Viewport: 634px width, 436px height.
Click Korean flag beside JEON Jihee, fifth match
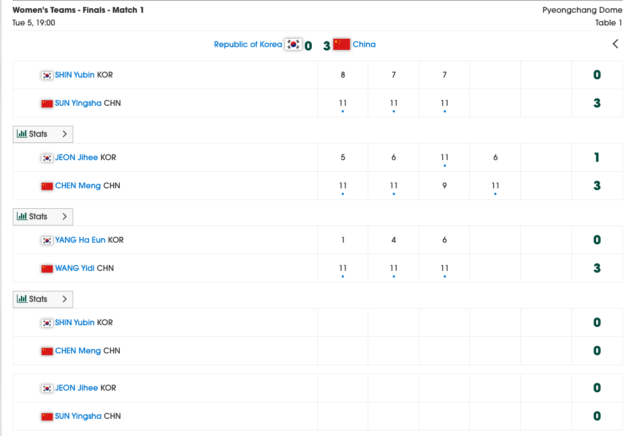47,389
